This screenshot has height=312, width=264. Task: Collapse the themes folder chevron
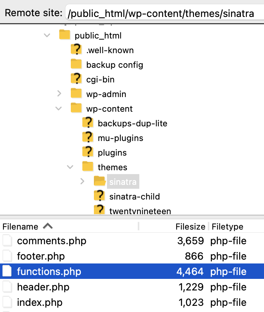coord(70,167)
